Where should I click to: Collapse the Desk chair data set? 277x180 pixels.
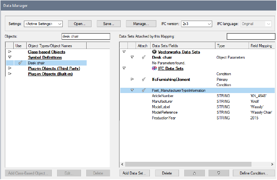click(132, 57)
